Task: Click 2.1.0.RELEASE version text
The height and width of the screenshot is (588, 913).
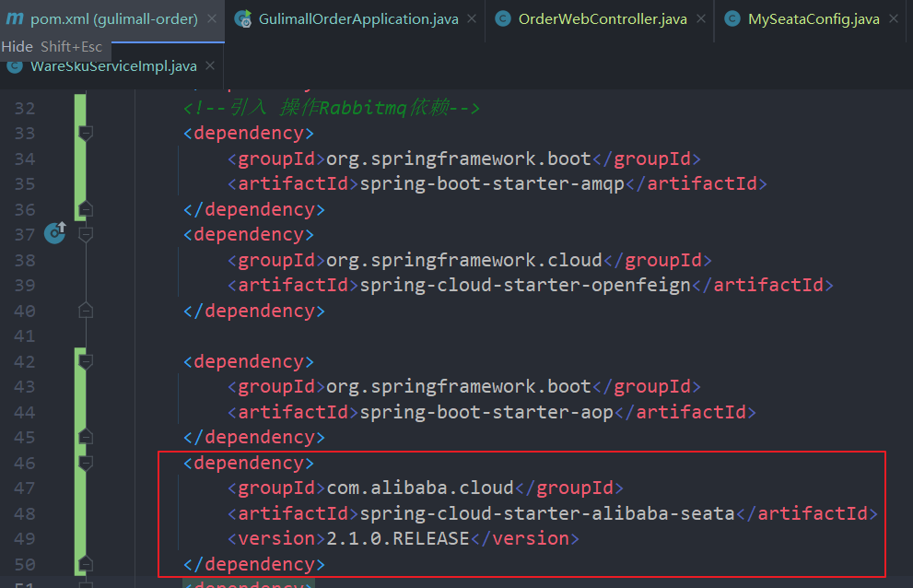Action: click(x=398, y=538)
